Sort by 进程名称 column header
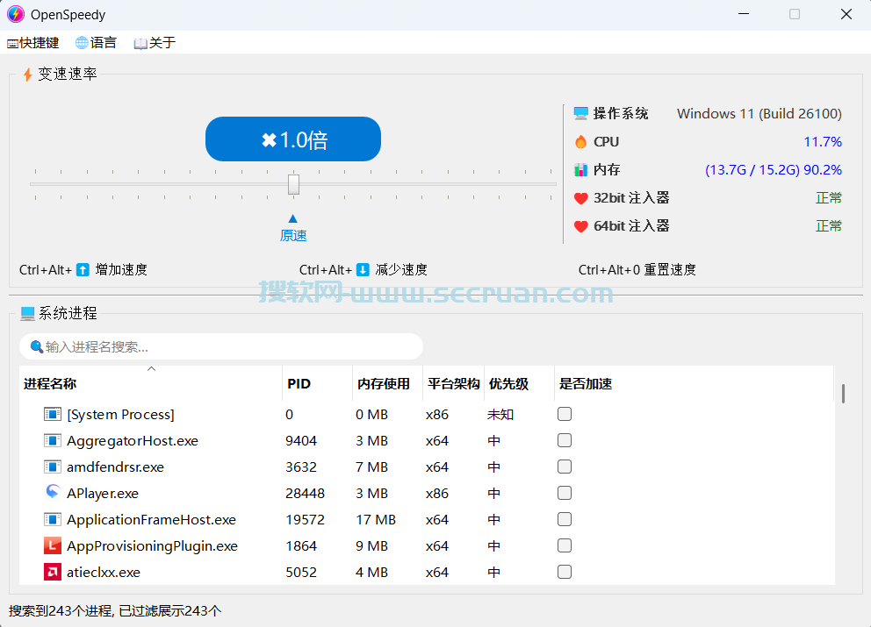Image resolution: width=871 pixels, height=627 pixels. coord(150,384)
